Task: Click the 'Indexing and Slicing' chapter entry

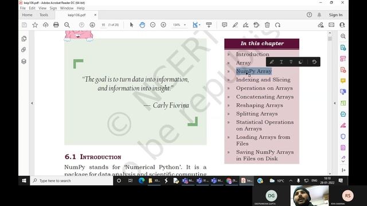Action: pyautogui.click(x=263, y=80)
